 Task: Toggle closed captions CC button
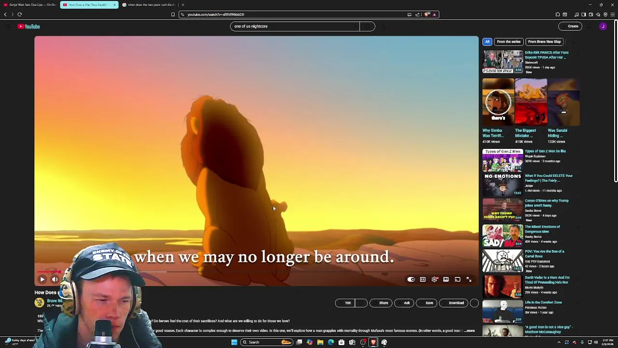(x=422, y=279)
